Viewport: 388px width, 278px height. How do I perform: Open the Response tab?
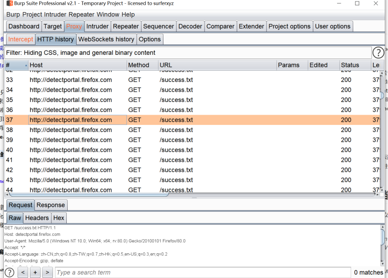50,205
